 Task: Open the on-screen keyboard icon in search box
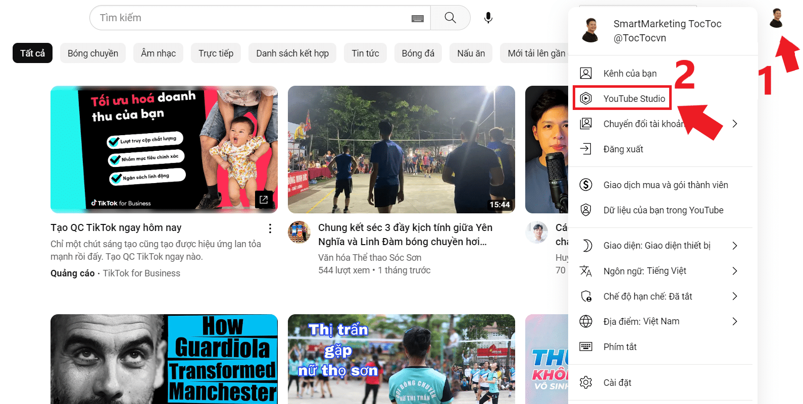(418, 19)
